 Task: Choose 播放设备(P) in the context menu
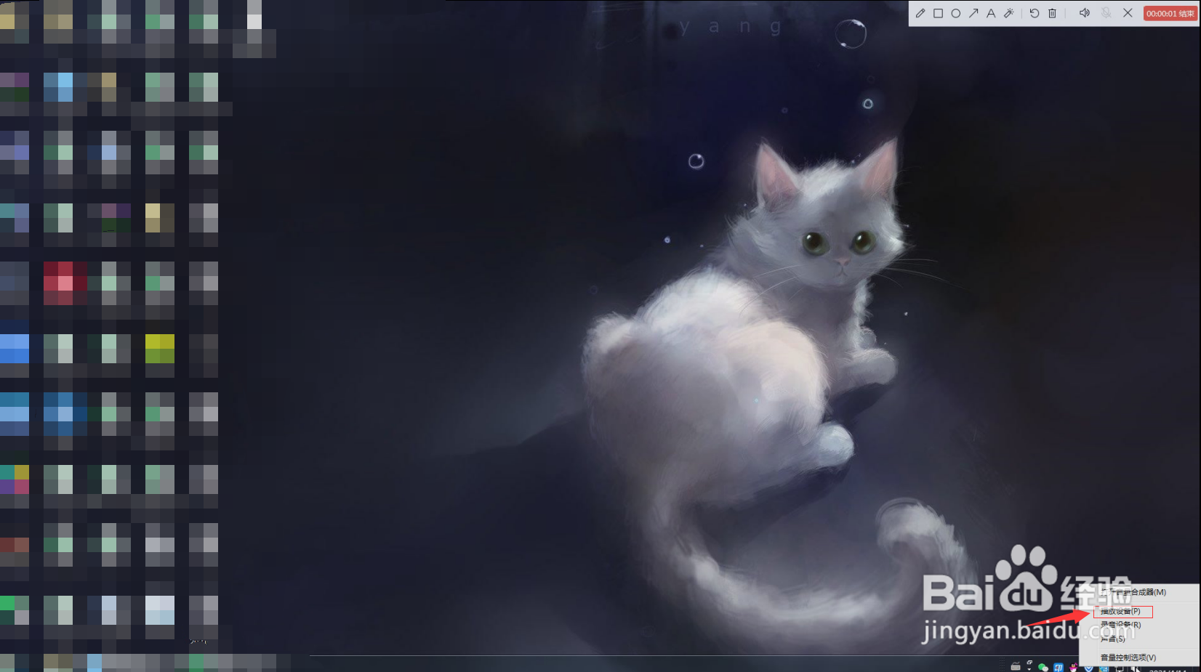pos(1139,611)
